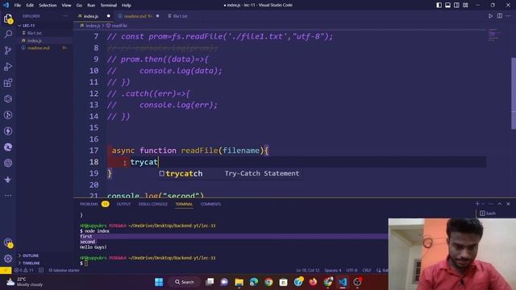Click the lightning bolt icon in the activity bar
Image resolution: width=516 pixels, height=290 pixels.
8,130
